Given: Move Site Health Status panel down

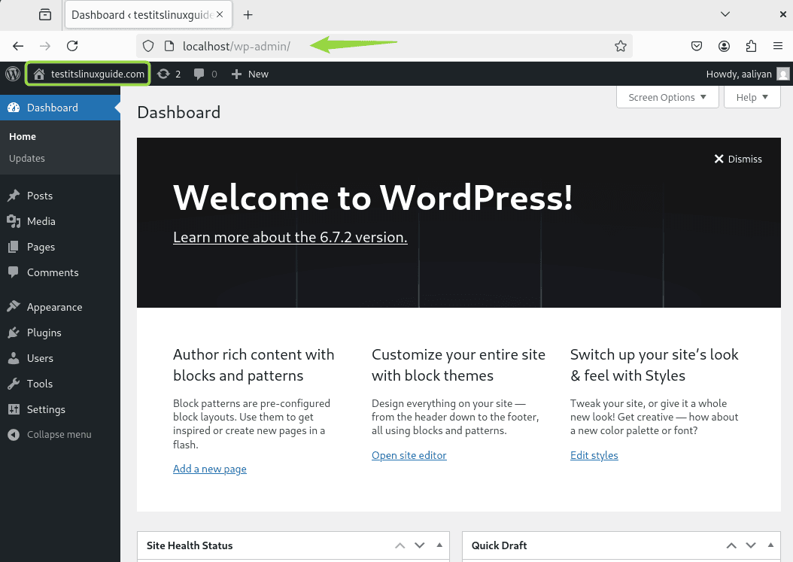Looking at the screenshot, I should [x=420, y=545].
